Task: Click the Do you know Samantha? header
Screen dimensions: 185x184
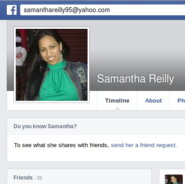Action: tap(45, 126)
